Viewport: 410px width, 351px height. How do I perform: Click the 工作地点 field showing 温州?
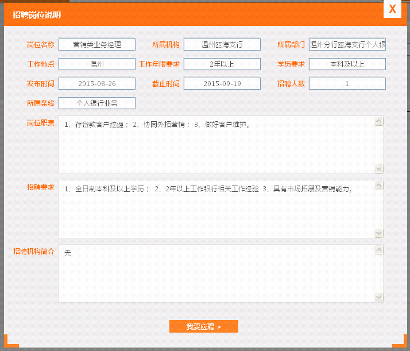pos(96,64)
